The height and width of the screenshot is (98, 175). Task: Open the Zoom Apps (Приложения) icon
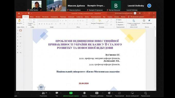[x=119, y=93]
